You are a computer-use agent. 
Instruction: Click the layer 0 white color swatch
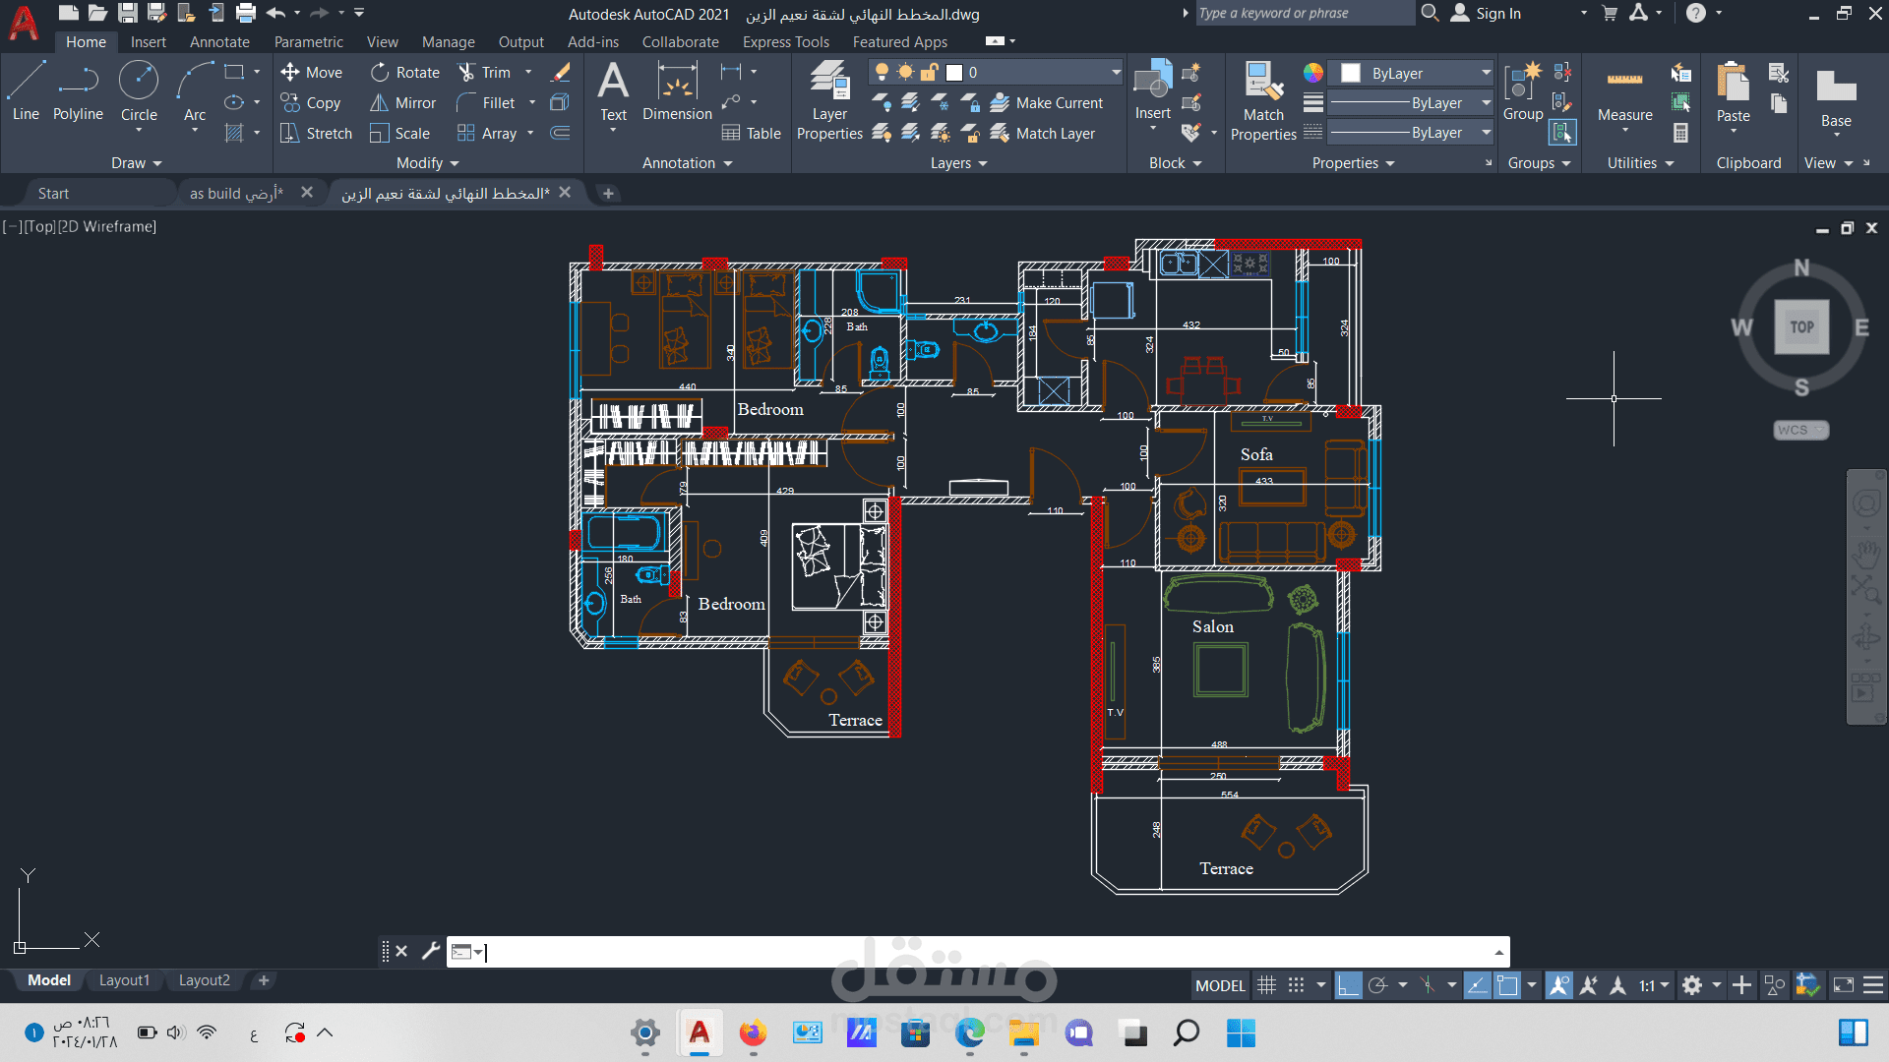coord(954,73)
